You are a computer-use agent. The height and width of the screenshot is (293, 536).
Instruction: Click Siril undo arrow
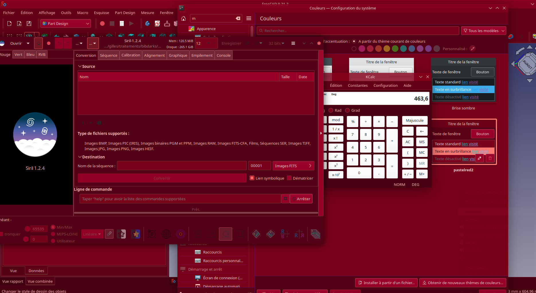[x=59, y=43]
